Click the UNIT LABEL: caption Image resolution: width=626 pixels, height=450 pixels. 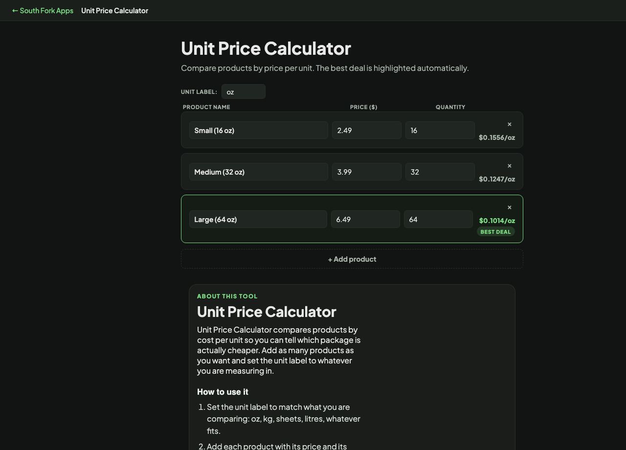[x=199, y=92]
